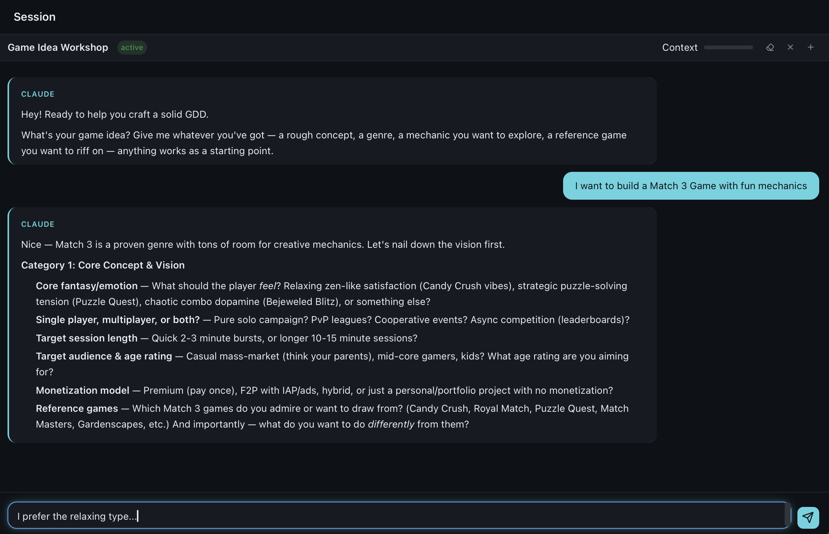Viewport: 829px width, 534px height.
Task: Click the Core fantasy/emotion bullet label
Action: tap(87, 286)
